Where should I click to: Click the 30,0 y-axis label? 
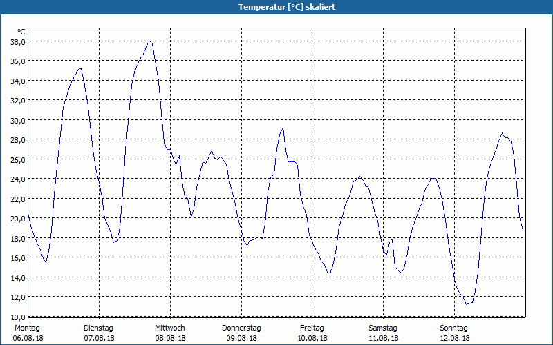point(19,120)
